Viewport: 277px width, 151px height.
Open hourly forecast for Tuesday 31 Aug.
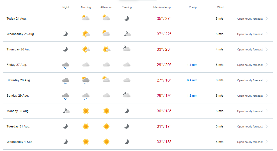click(250, 127)
